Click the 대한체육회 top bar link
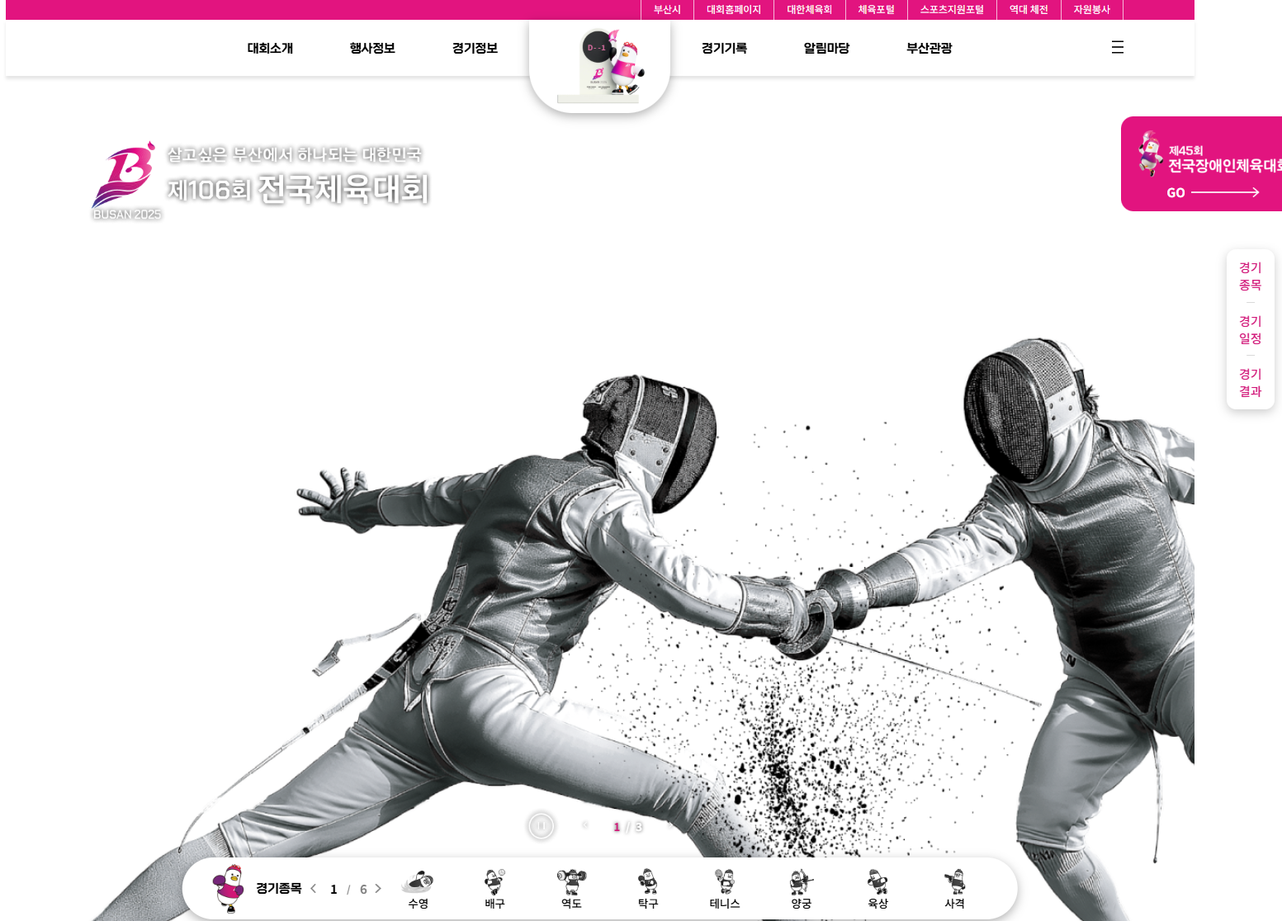The height and width of the screenshot is (921, 1282). tap(809, 10)
